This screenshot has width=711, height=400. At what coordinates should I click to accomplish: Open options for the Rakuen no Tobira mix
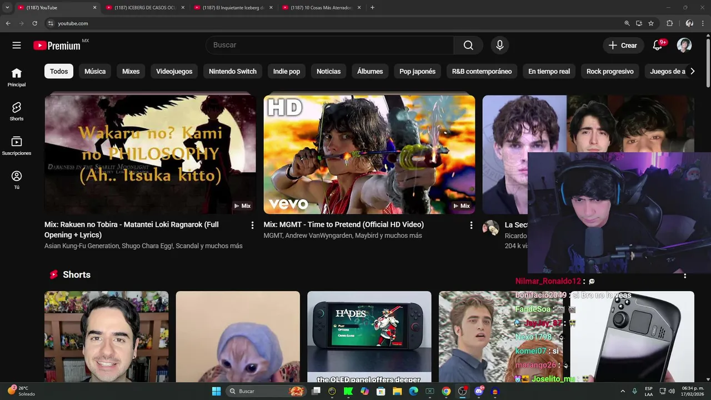(252, 225)
